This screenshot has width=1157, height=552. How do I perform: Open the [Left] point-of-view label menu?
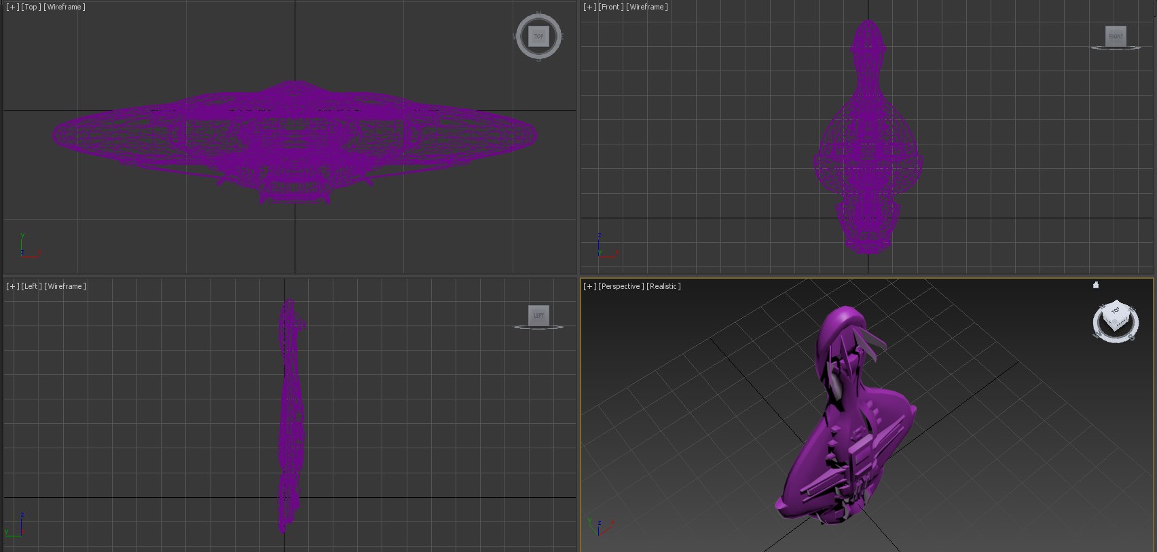[x=31, y=286]
